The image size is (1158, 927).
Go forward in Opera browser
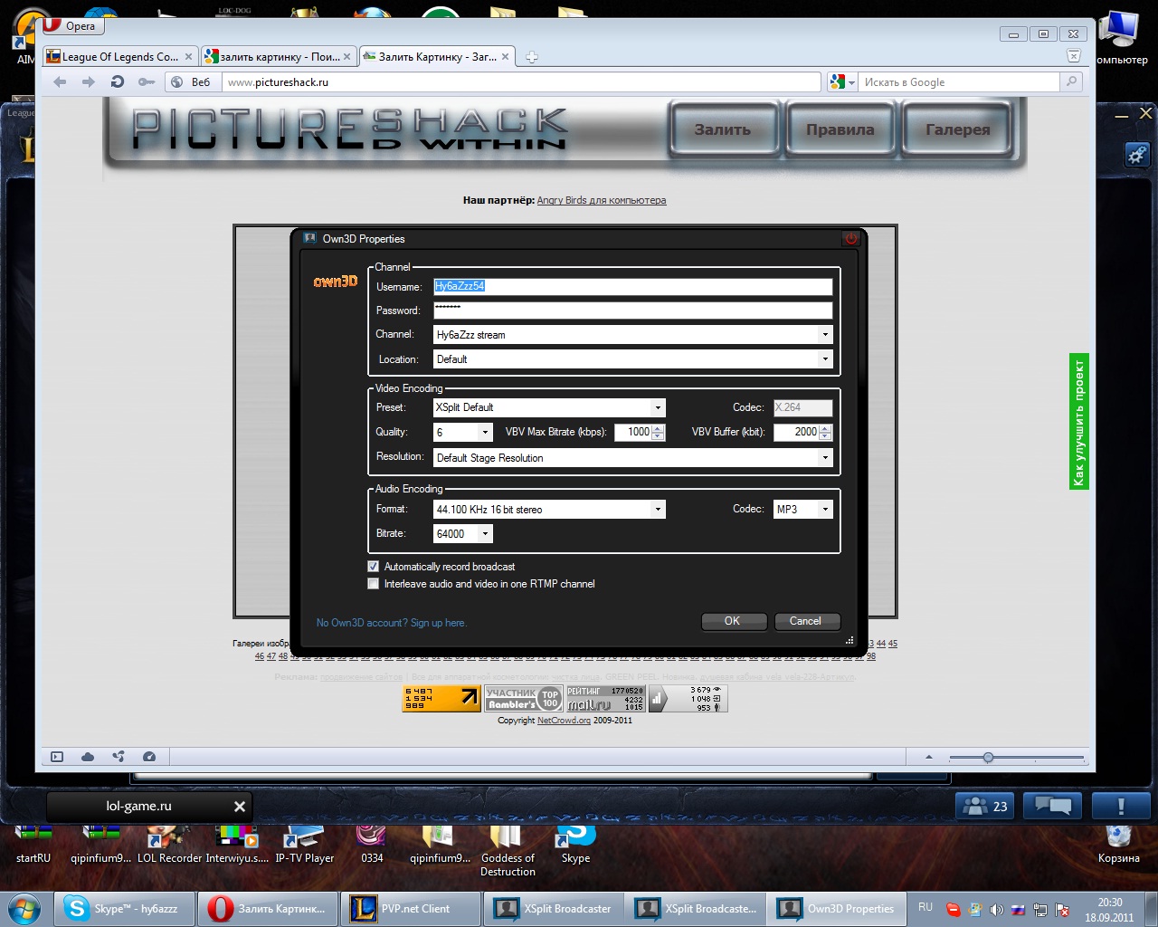coord(88,81)
